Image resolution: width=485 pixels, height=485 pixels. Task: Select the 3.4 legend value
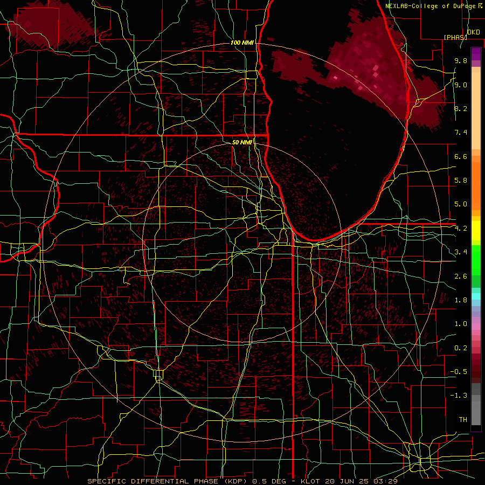click(461, 252)
